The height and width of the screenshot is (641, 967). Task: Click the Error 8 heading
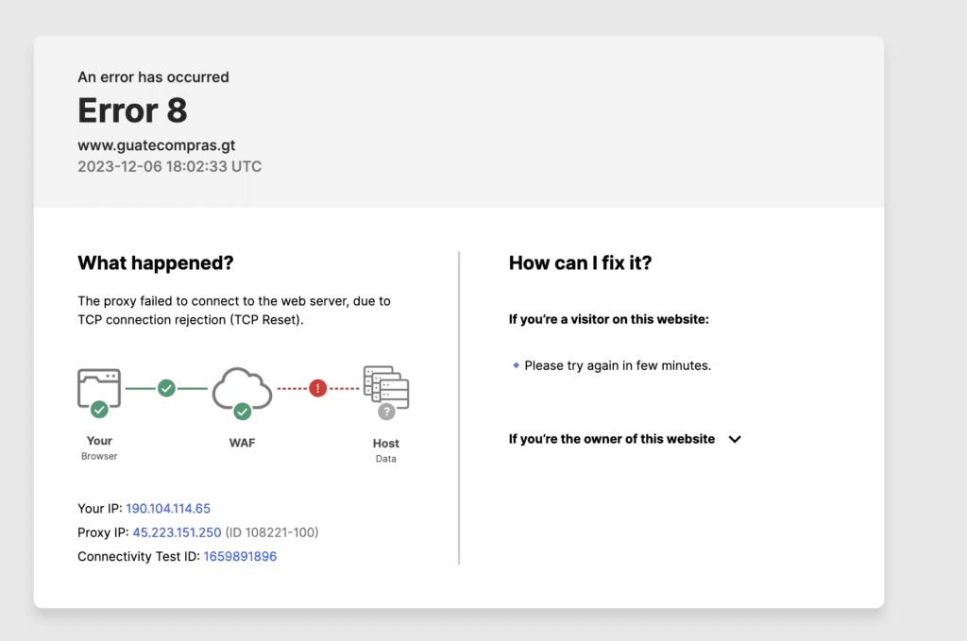click(x=132, y=111)
